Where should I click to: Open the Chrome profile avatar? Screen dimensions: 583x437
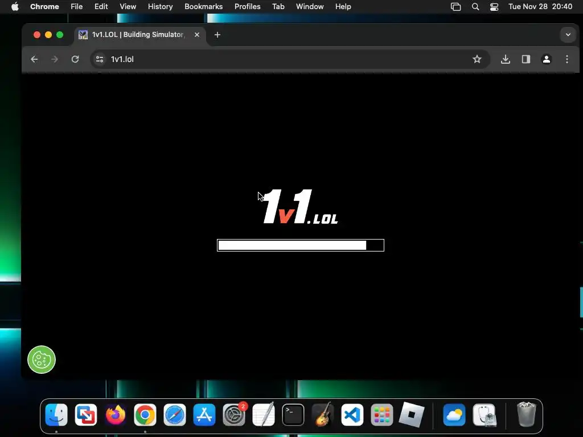point(546,59)
